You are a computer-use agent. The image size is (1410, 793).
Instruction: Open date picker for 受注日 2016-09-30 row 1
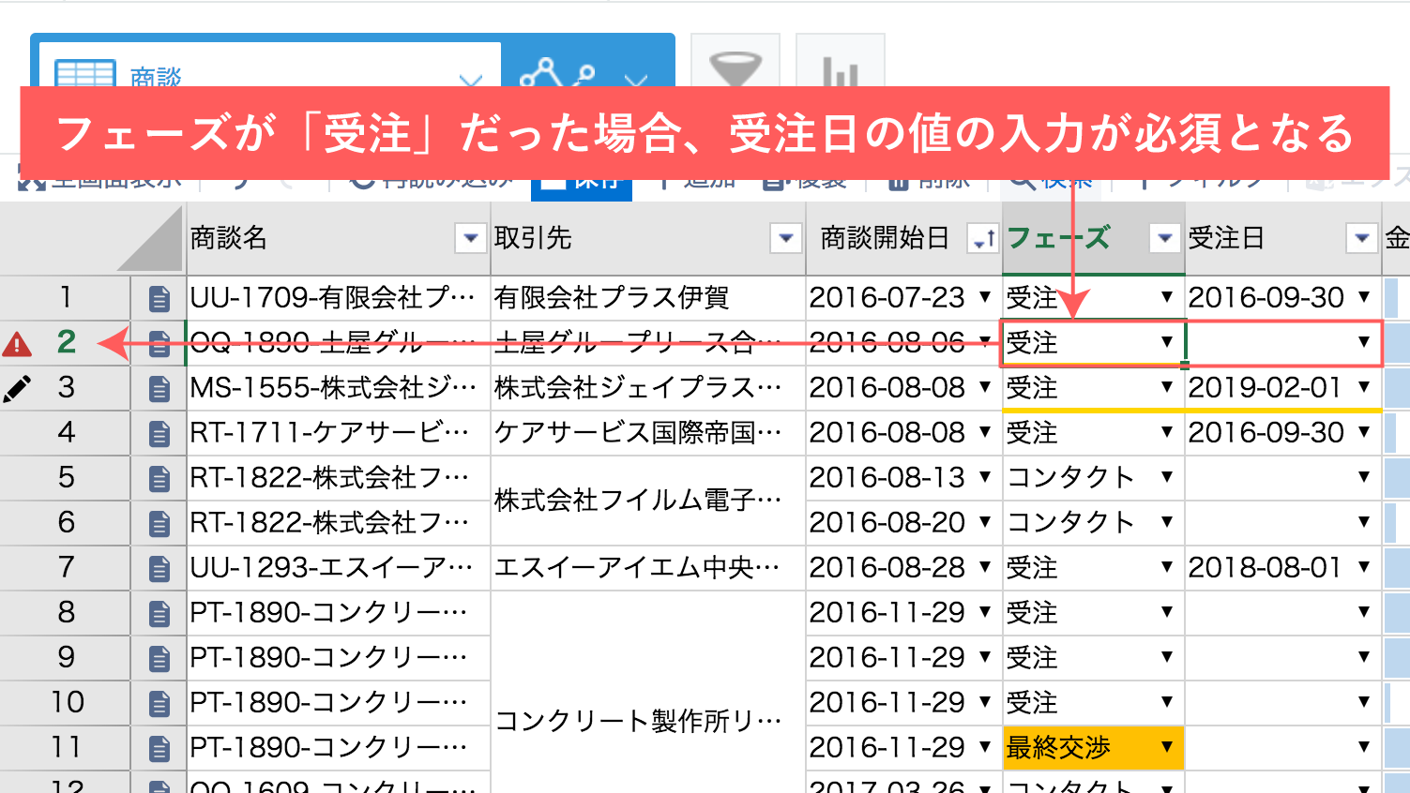pos(1364,297)
